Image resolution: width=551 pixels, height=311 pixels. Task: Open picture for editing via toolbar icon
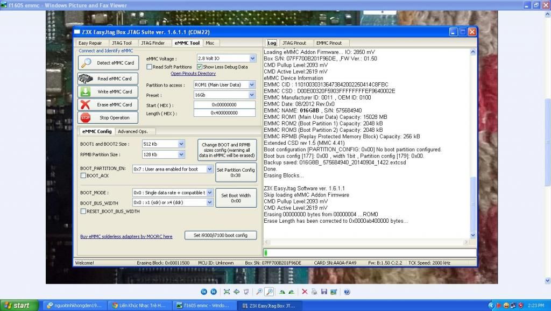334,292
